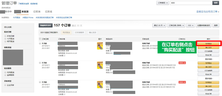Image resolution: width=222 pixels, height=96 pixels.
Task: Click bulk 购买配送 button for selected orders
Action: pyautogui.click(x=66, y=33)
